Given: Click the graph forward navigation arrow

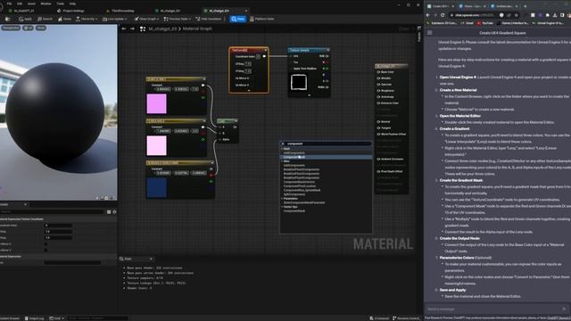Looking at the screenshot, I should point(132,29).
